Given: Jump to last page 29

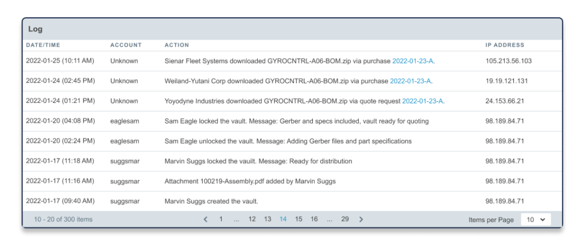Looking at the screenshot, I should 345,219.
